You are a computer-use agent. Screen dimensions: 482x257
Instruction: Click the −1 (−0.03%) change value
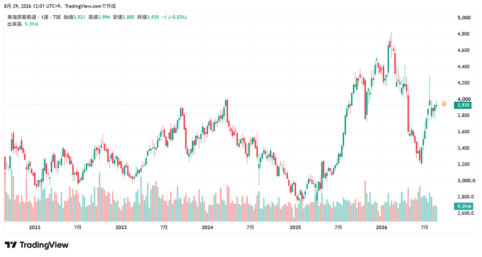174,17
